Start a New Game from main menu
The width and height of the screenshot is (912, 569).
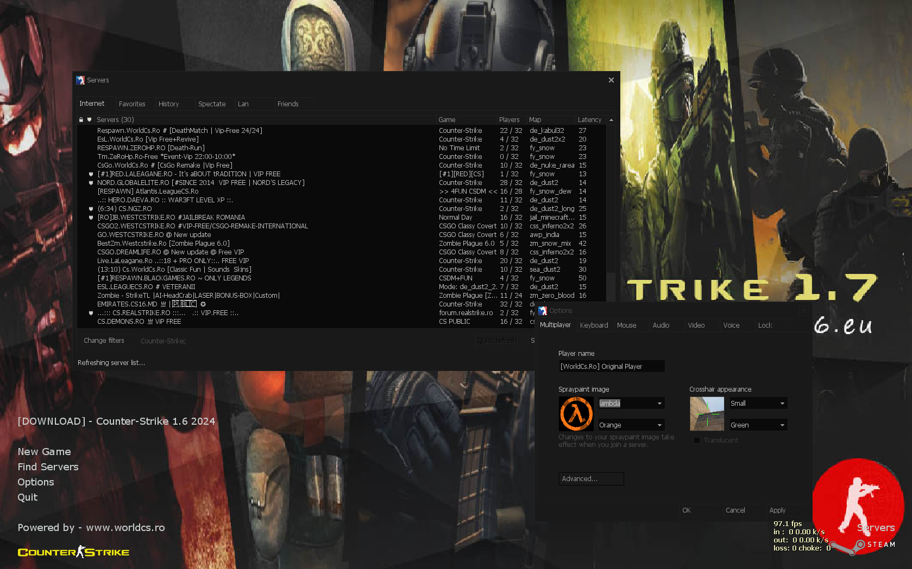coord(44,452)
